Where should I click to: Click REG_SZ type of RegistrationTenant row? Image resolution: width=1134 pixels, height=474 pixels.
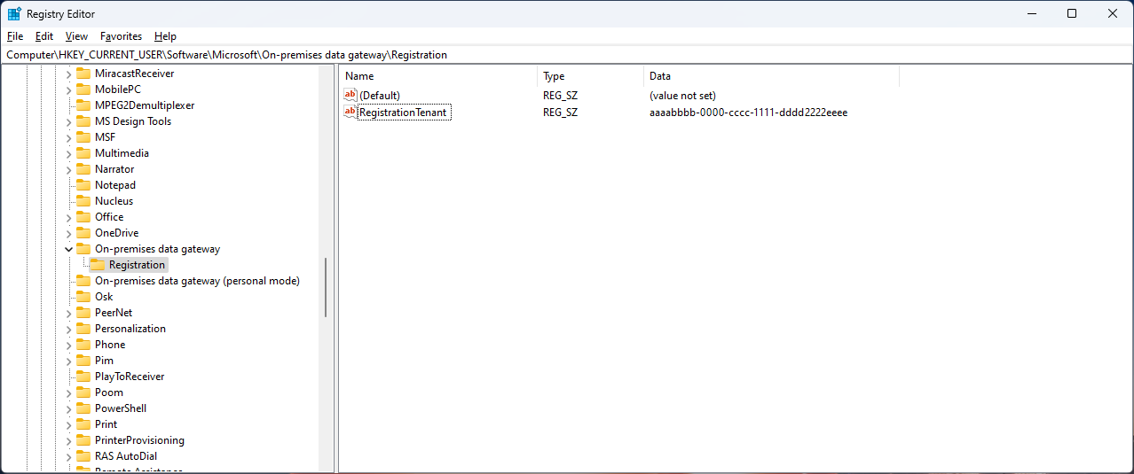560,113
